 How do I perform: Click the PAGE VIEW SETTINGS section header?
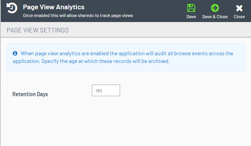[37, 30]
